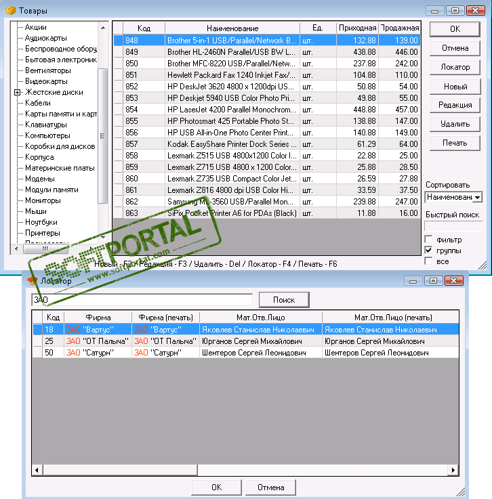Click price 457.00 cell

tap(400, 110)
